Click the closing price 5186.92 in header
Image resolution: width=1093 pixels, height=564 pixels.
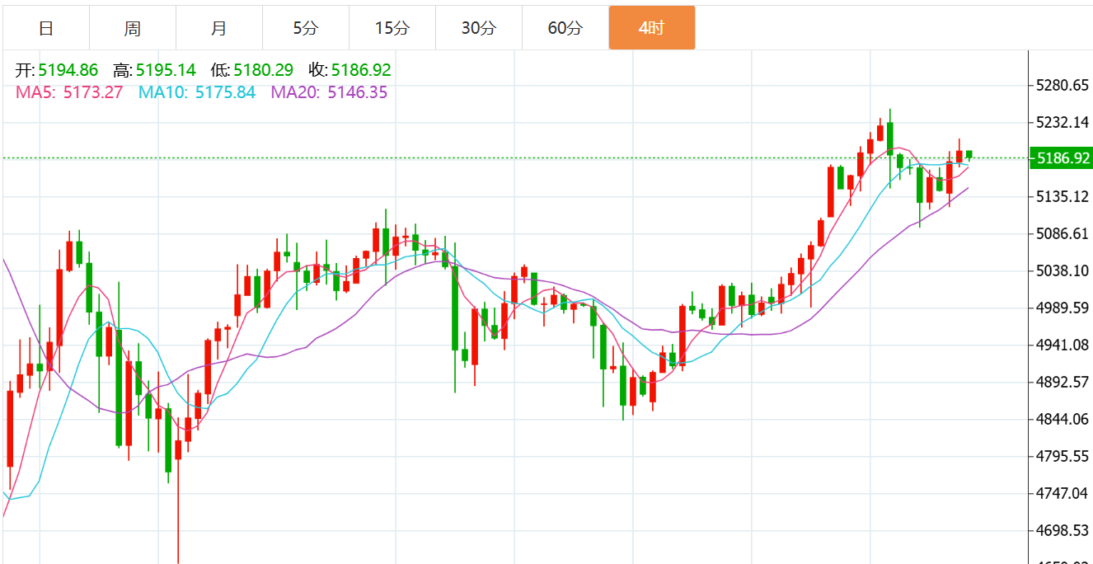click(x=361, y=70)
